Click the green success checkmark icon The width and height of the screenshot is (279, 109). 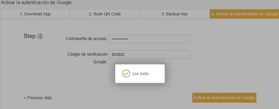126,73
